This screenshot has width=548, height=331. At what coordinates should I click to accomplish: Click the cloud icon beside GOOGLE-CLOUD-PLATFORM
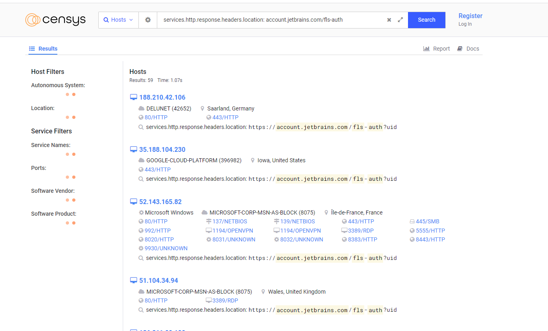click(x=141, y=160)
